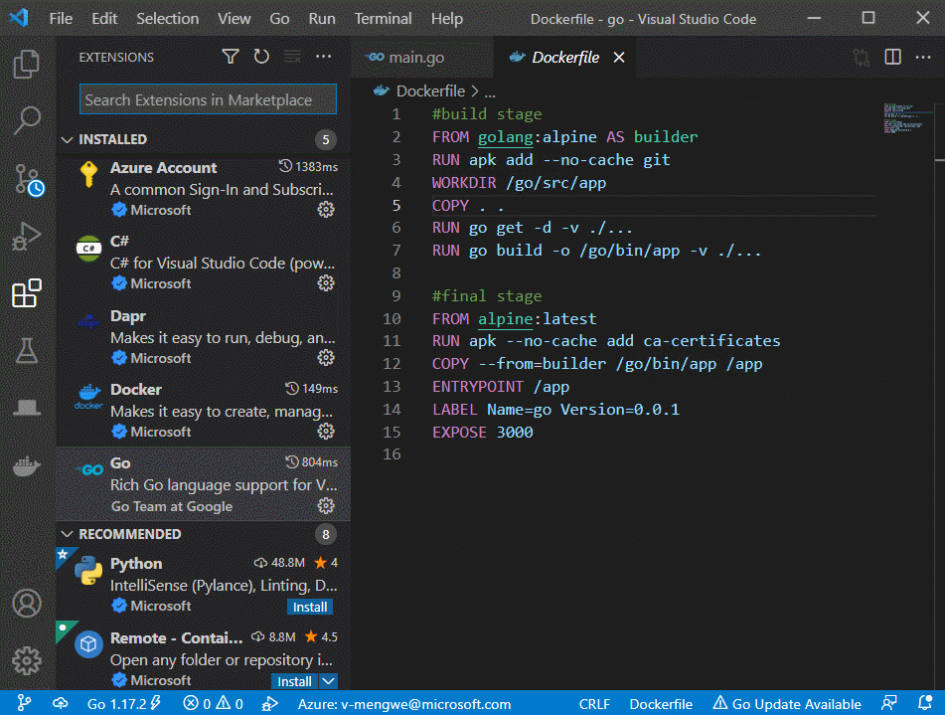945x715 pixels.
Task: Change line endings by clicking CRLF
Action: (x=592, y=702)
